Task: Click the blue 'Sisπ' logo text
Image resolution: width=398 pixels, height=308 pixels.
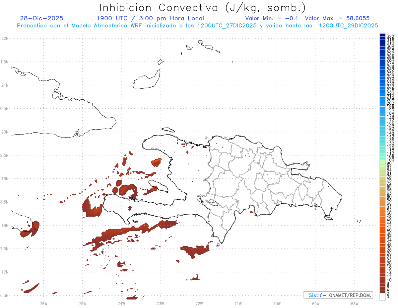Action: pyautogui.click(x=315, y=295)
